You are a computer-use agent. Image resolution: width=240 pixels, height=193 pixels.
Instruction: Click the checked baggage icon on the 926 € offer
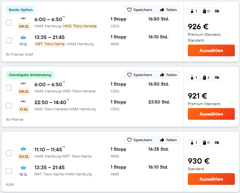(206, 11)
